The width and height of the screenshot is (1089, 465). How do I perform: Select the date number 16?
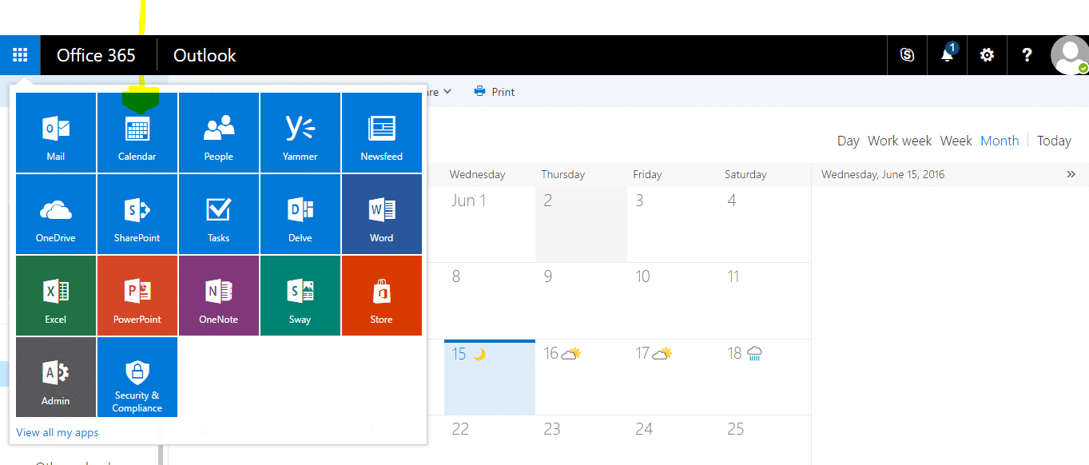551,353
